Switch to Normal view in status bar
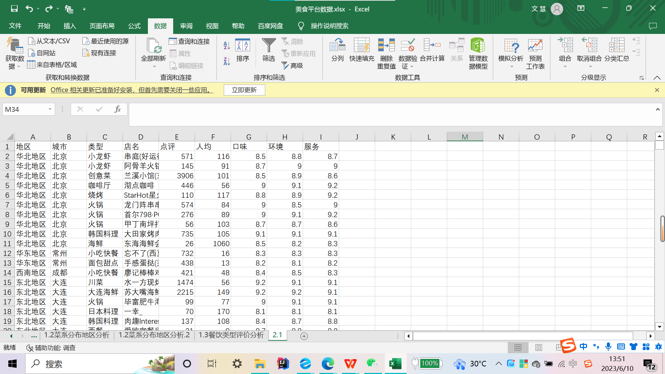Image resolution: width=665 pixels, height=374 pixels. pyautogui.click(x=518, y=347)
